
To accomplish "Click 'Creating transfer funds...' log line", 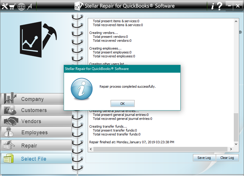I will 108,126.
